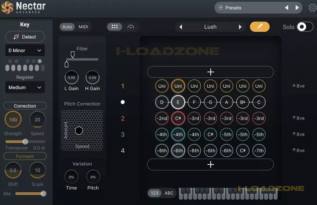Click the Transpose slider handle
317x205 pixels.
(25, 141)
